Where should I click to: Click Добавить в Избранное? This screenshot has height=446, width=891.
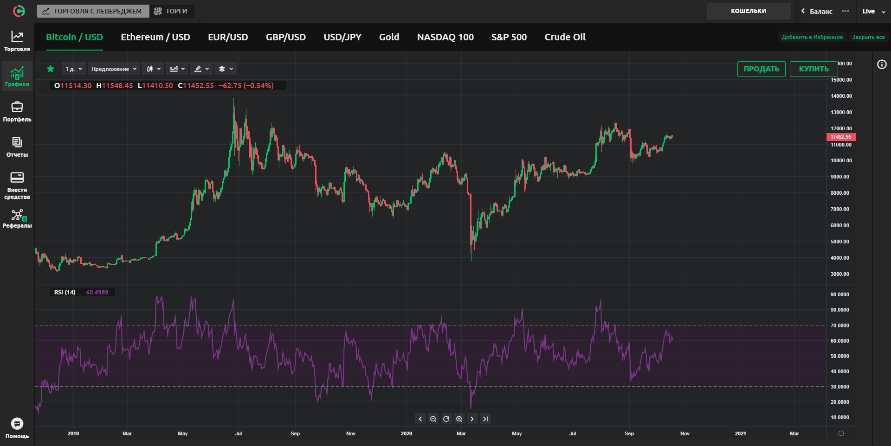click(x=812, y=37)
